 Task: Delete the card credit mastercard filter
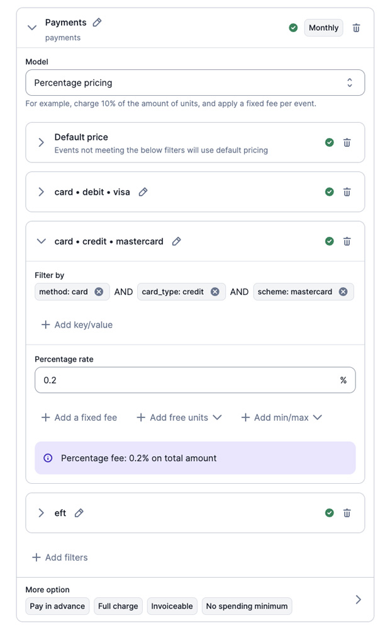click(x=347, y=241)
